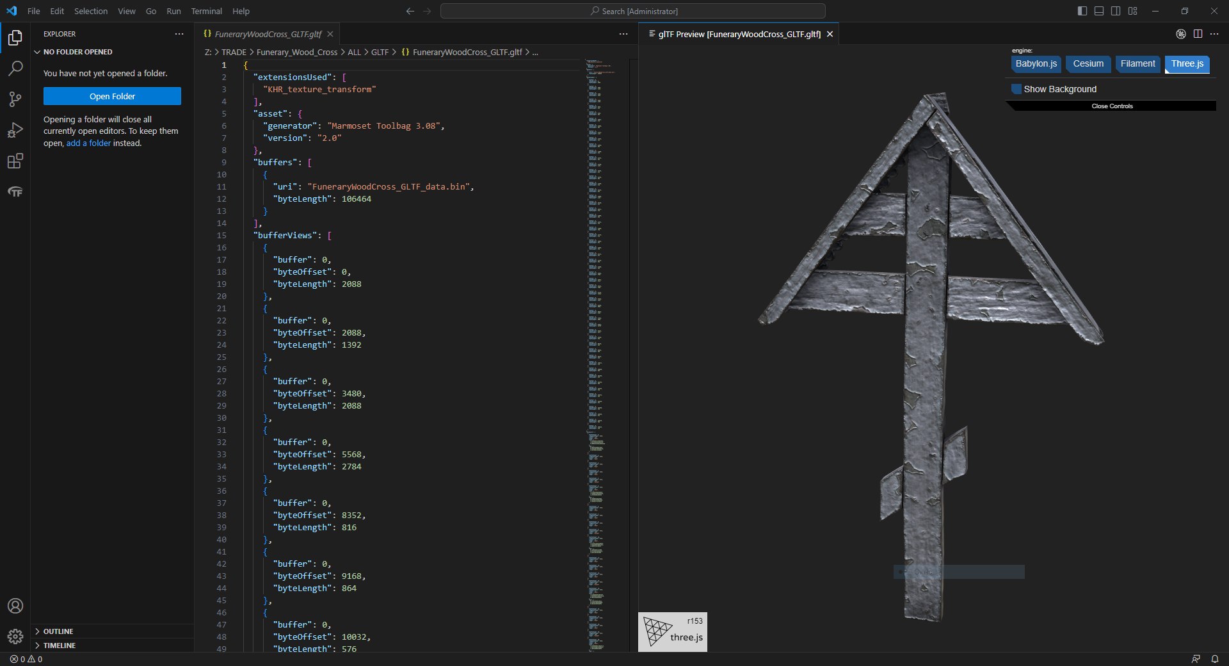Switch engine to Filament
This screenshot has width=1229, height=666.
(x=1137, y=64)
